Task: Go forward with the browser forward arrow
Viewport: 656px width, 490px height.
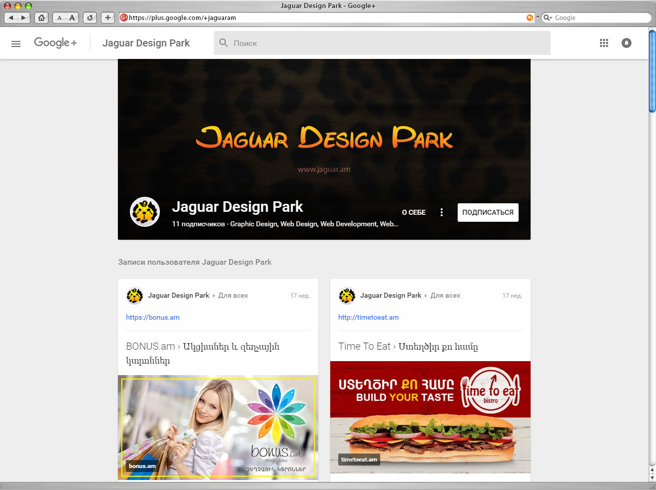Action: 23,17
